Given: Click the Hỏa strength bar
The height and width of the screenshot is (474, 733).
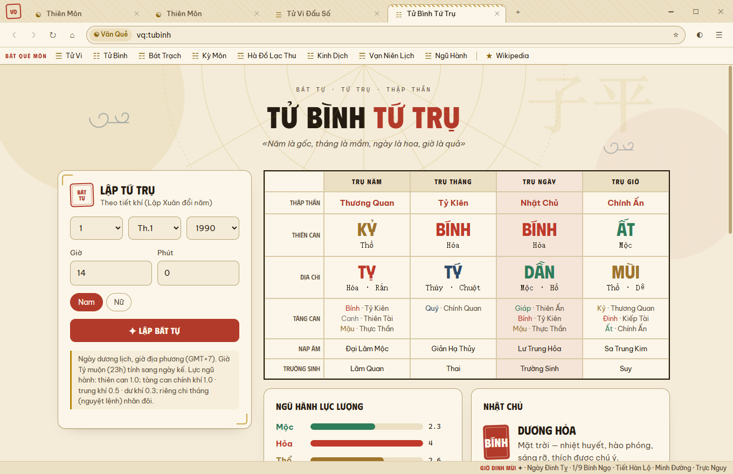Looking at the screenshot, I should pyautogui.click(x=366, y=443).
